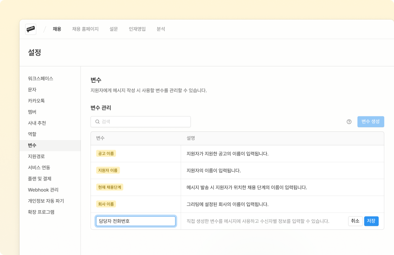Select 카카오톡 in the settings sidebar
This screenshot has height=255, width=394.
tap(36, 101)
